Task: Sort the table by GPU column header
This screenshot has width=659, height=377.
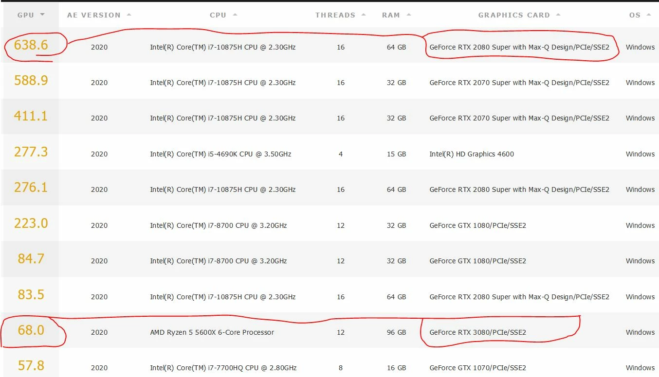Action: pos(31,15)
